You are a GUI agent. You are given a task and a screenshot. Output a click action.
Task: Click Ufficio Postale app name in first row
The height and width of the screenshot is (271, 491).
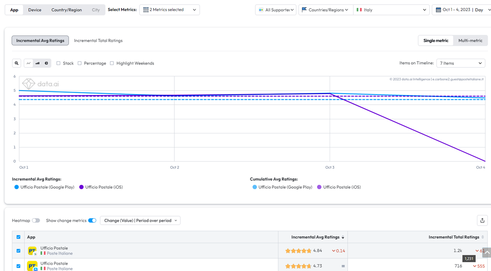click(x=54, y=248)
